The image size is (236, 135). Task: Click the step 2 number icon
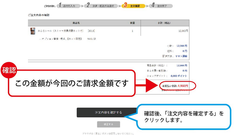[x=88, y=5]
